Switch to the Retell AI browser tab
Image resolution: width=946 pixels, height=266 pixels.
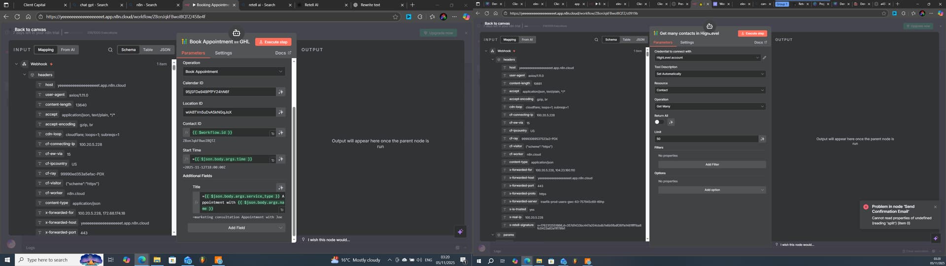click(x=311, y=5)
